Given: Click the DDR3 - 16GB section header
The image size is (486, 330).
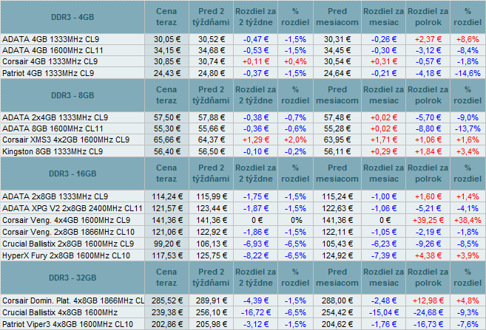Looking at the screenshot, I should point(72,173).
